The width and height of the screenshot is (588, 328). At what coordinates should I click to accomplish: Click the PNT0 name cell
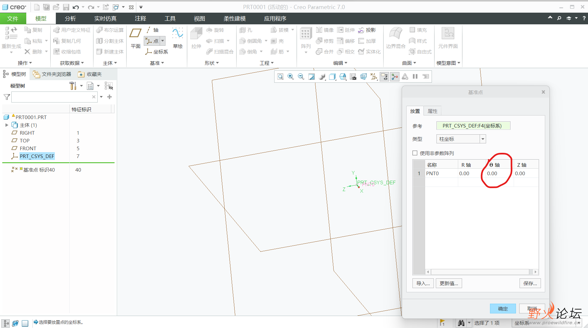[441, 174]
